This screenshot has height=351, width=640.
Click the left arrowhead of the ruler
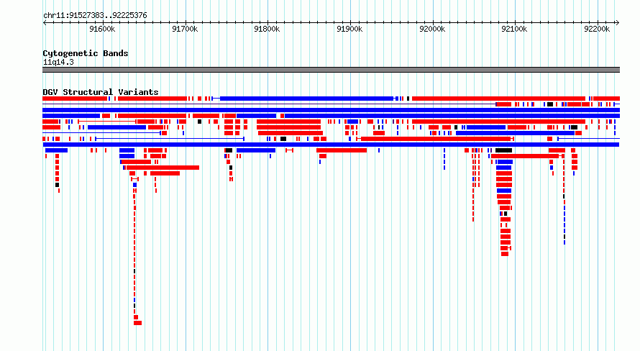pos(45,22)
